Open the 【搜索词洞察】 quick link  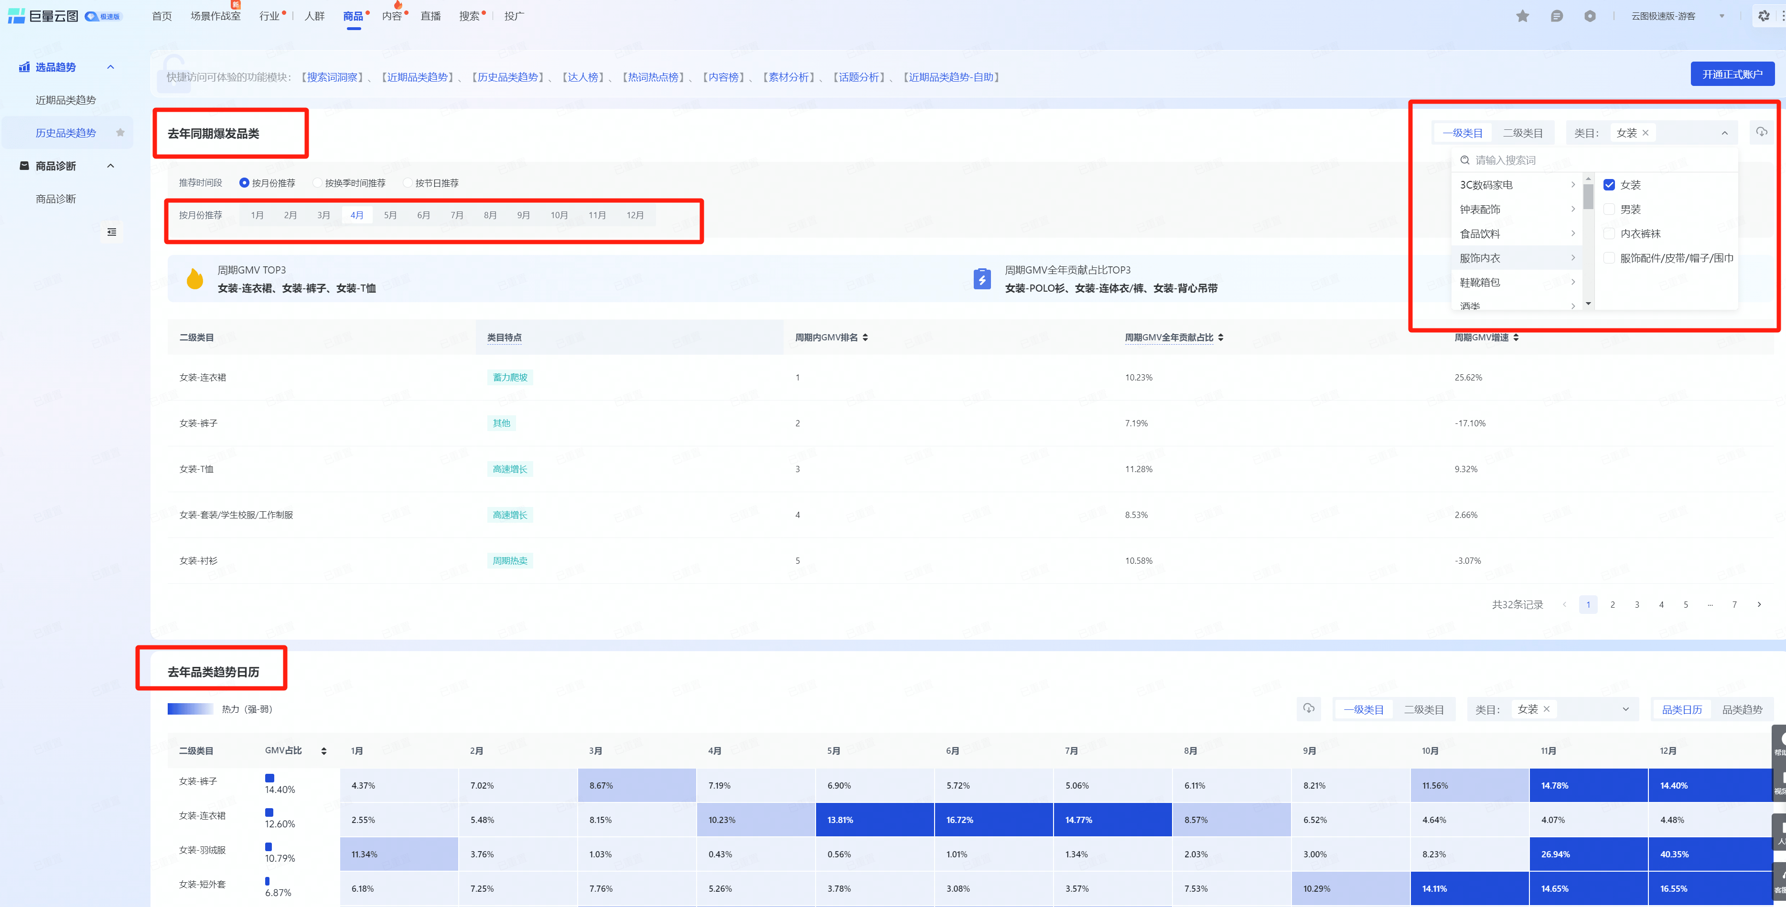pos(332,77)
